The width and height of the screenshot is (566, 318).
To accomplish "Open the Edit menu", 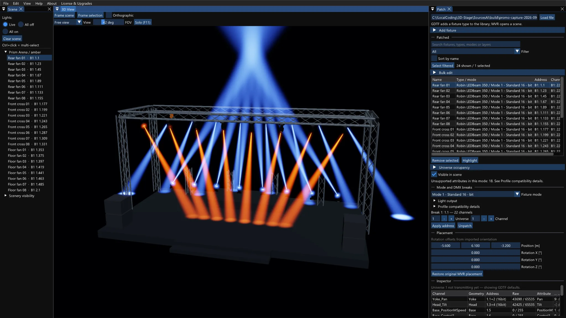I will click(16, 3).
